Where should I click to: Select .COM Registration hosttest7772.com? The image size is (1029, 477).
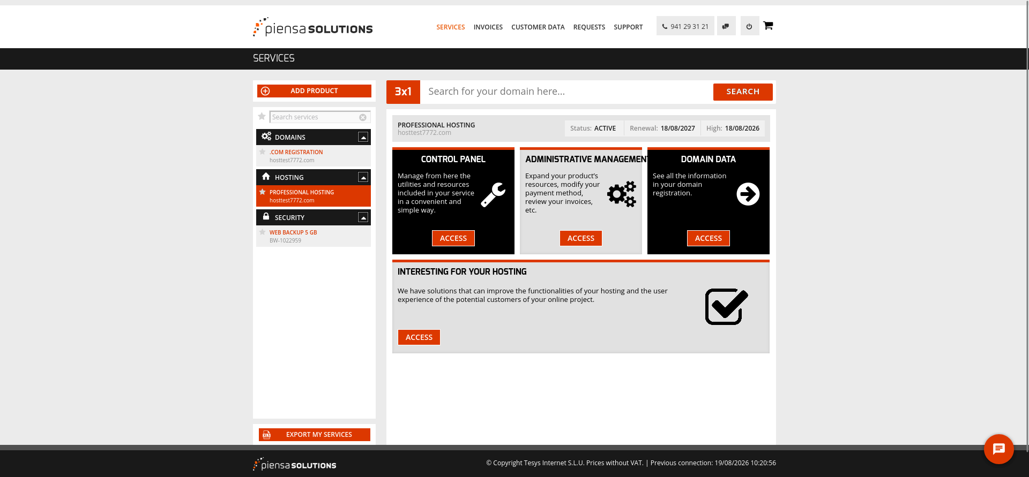pos(314,156)
